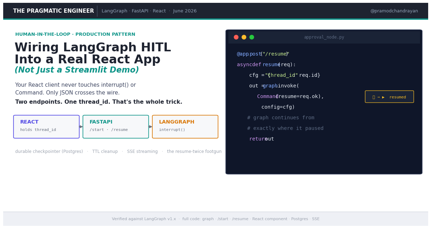Click the HUMAN-IN-THE-LOOP heading label

click(75, 34)
